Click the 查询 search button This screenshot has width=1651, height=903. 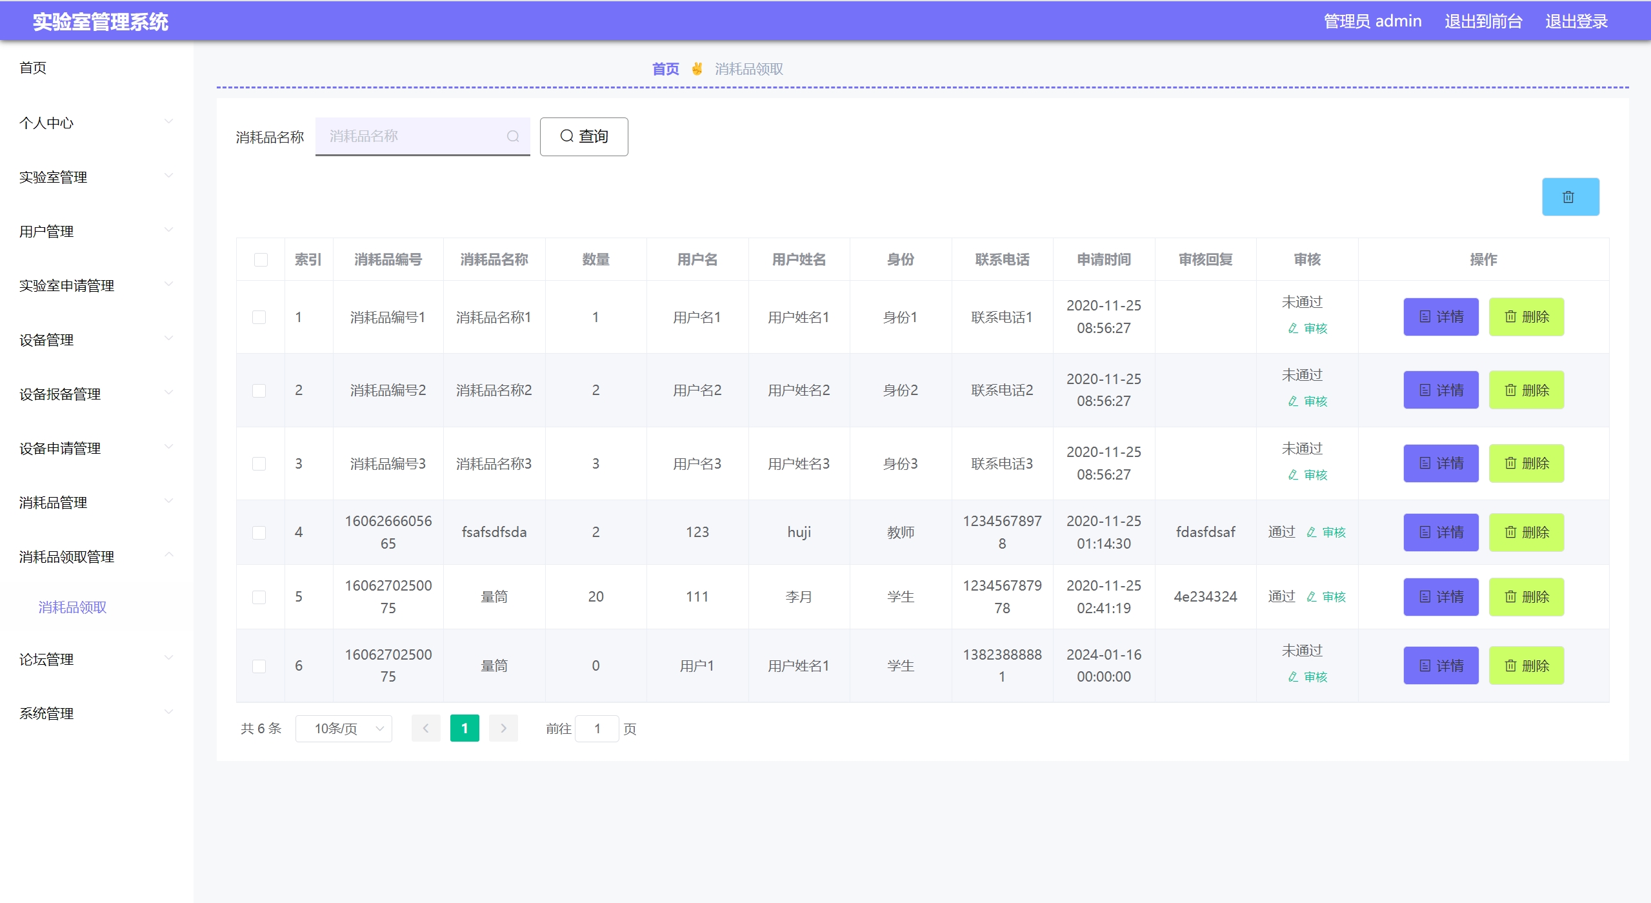click(x=583, y=136)
